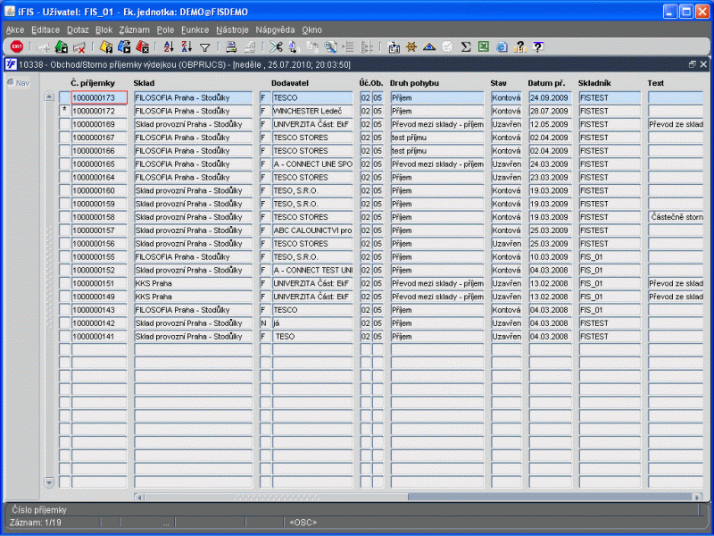The width and height of the screenshot is (714, 536).
Task: Open the Funkce menu
Action: (x=195, y=29)
